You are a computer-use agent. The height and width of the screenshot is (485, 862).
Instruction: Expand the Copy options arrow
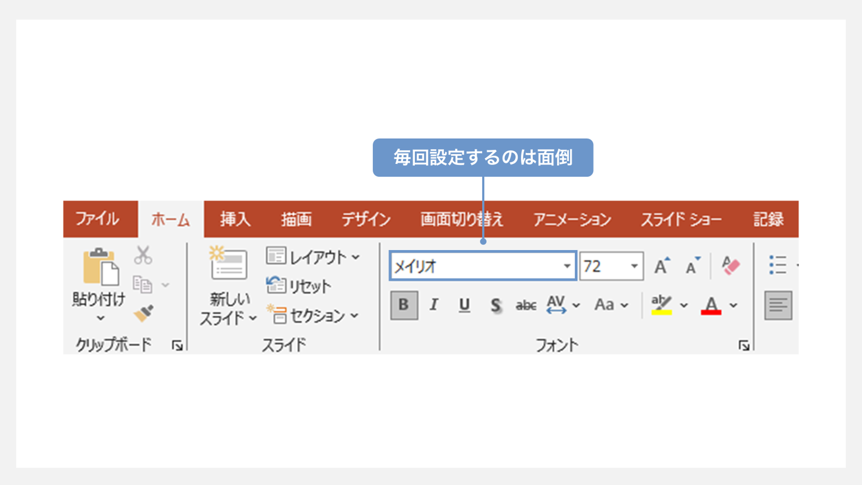[x=165, y=285]
